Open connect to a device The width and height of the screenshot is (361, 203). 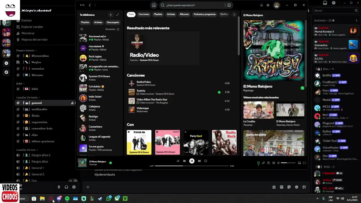pyautogui.click(x=273, y=163)
